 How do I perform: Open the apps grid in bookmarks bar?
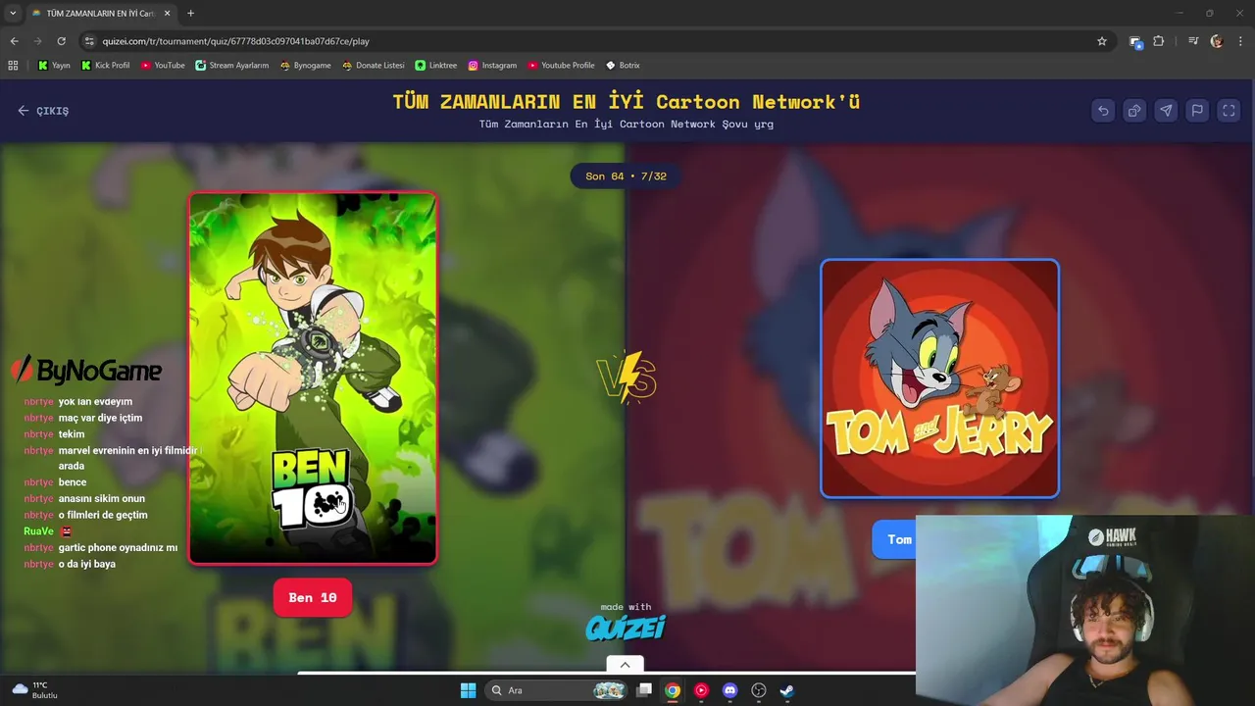[13, 65]
